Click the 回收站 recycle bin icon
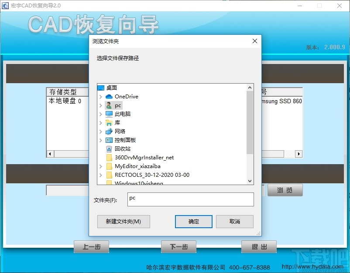Viewport: 350px width, 273px height. point(109,149)
